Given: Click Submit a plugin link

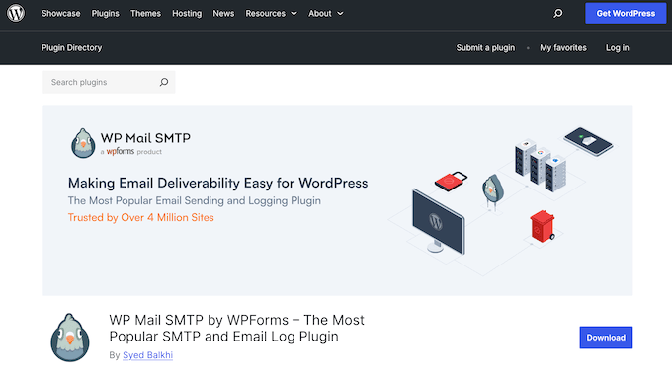Looking at the screenshot, I should 485,48.
